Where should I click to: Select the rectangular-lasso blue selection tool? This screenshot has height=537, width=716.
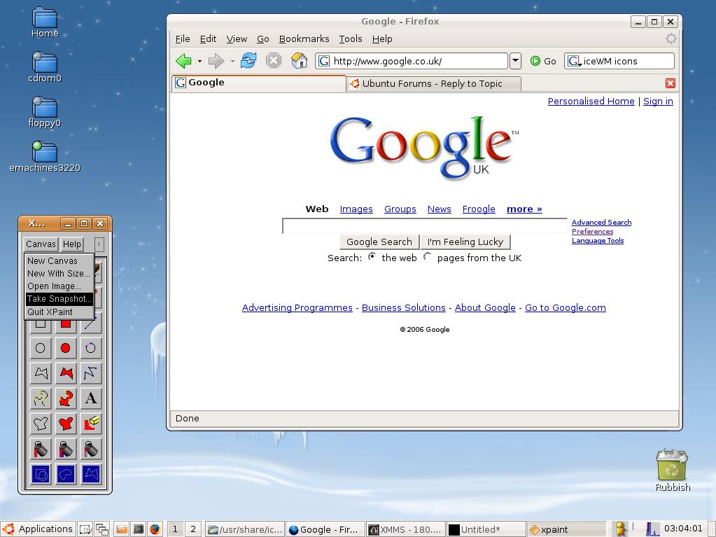tap(40, 474)
